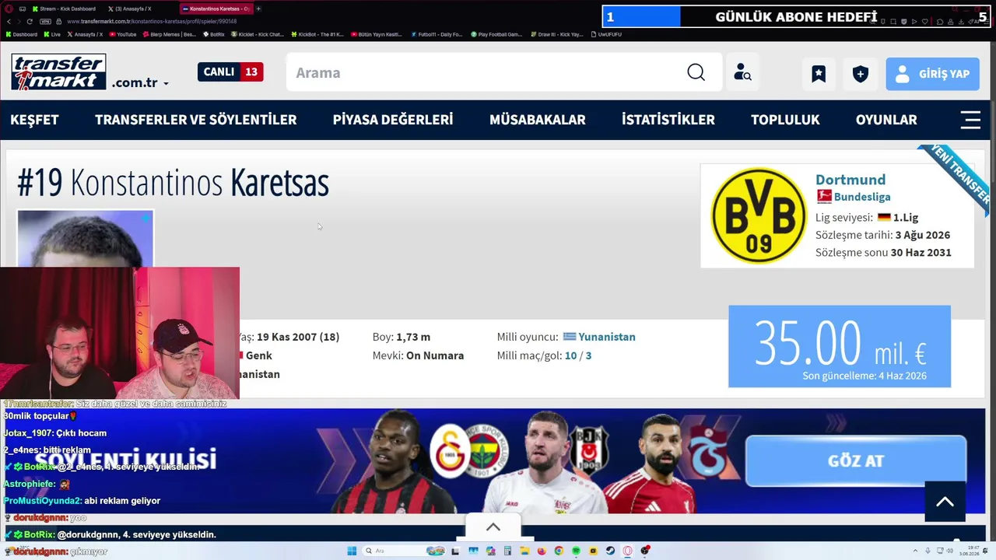This screenshot has width=996, height=560.
Task: Open the YouTube bookmark
Action: pos(123,34)
